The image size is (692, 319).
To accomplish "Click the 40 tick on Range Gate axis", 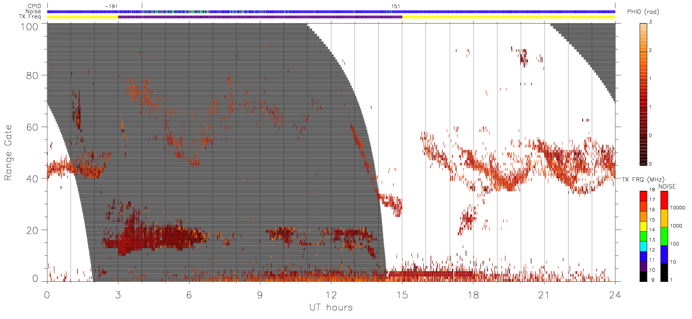I will coord(33,178).
